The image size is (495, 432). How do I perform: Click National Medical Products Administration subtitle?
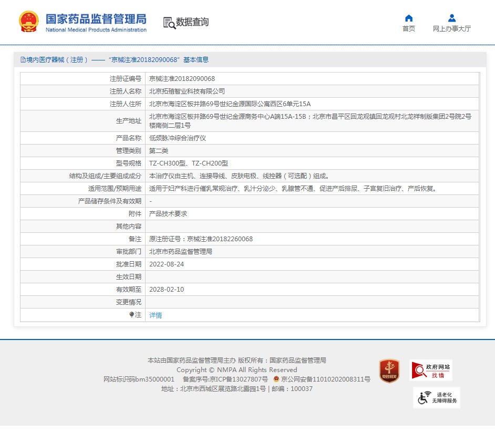[96, 29]
